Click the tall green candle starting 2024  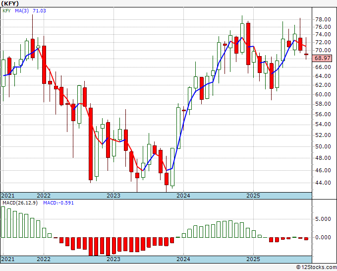pyautogui.click(x=178, y=128)
